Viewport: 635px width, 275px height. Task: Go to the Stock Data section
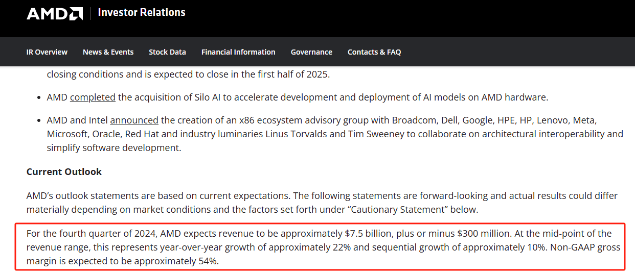pos(167,52)
